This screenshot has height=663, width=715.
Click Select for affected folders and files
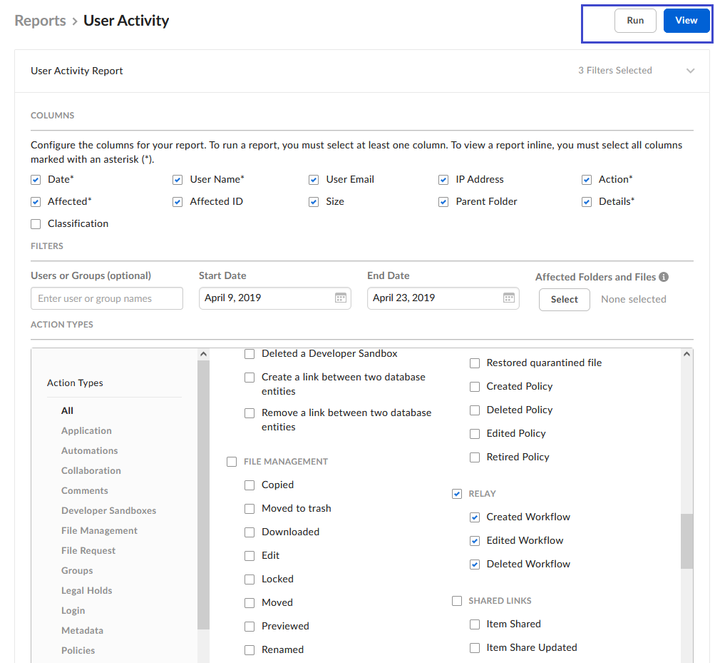[564, 300]
